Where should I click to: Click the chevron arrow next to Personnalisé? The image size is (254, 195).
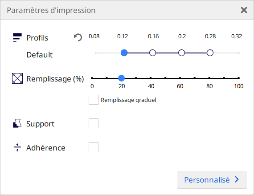click(237, 179)
